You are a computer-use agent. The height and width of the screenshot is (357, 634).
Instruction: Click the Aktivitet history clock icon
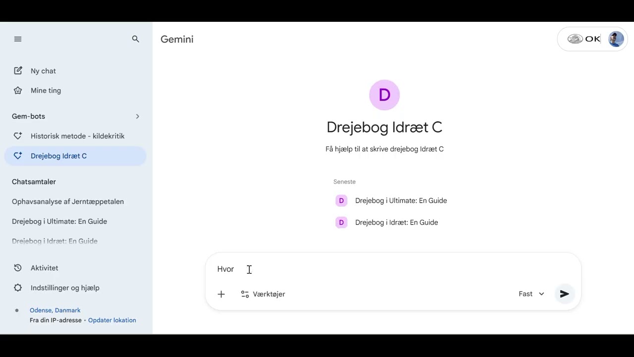(18, 268)
